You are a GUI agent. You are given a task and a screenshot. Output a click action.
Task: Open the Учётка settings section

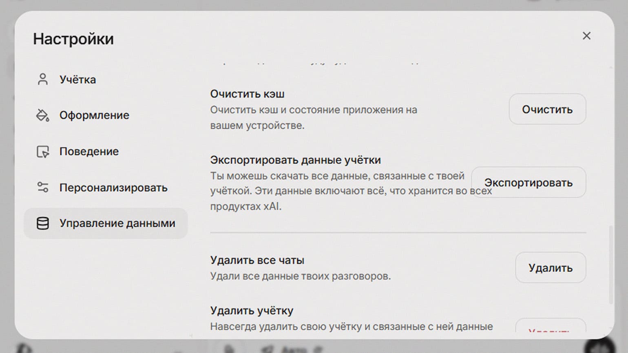[77, 79]
